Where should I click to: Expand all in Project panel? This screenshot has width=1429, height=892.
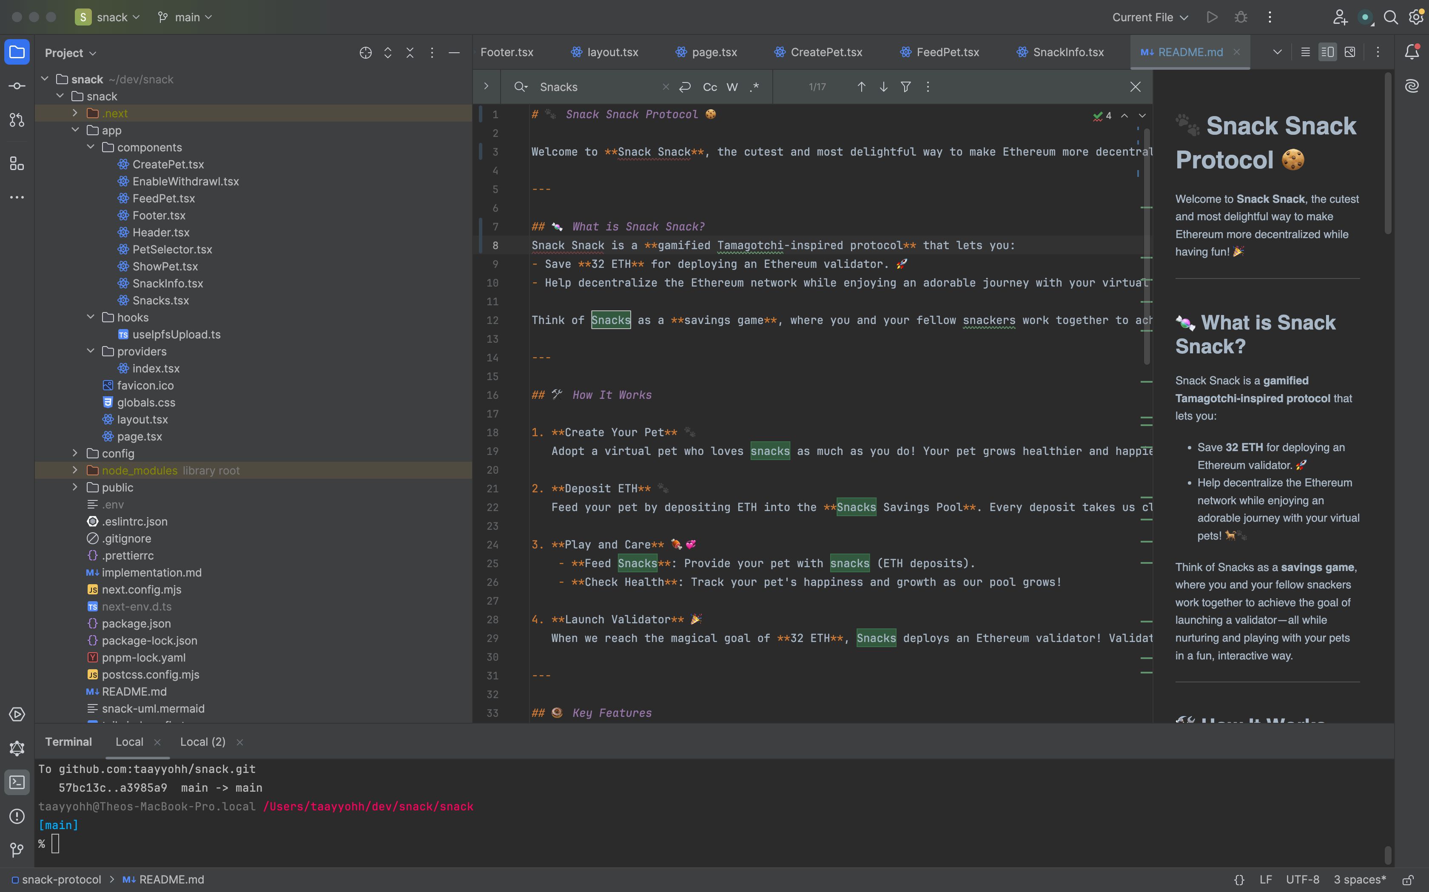tap(387, 52)
